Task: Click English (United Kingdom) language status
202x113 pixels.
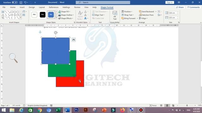Action: click(37, 105)
